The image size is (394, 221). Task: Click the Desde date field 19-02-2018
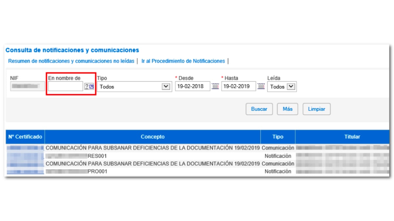point(192,87)
